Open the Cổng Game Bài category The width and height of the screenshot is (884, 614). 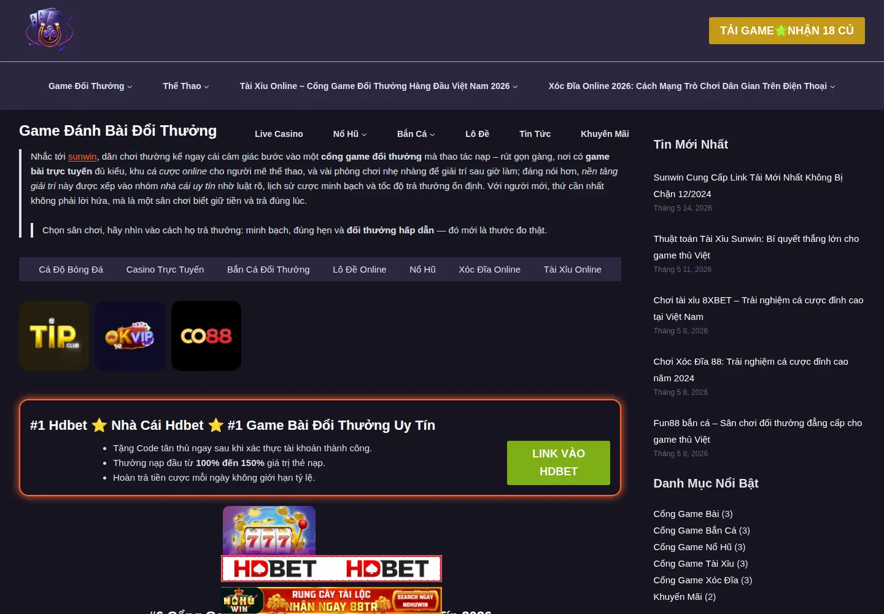click(x=686, y=514)
